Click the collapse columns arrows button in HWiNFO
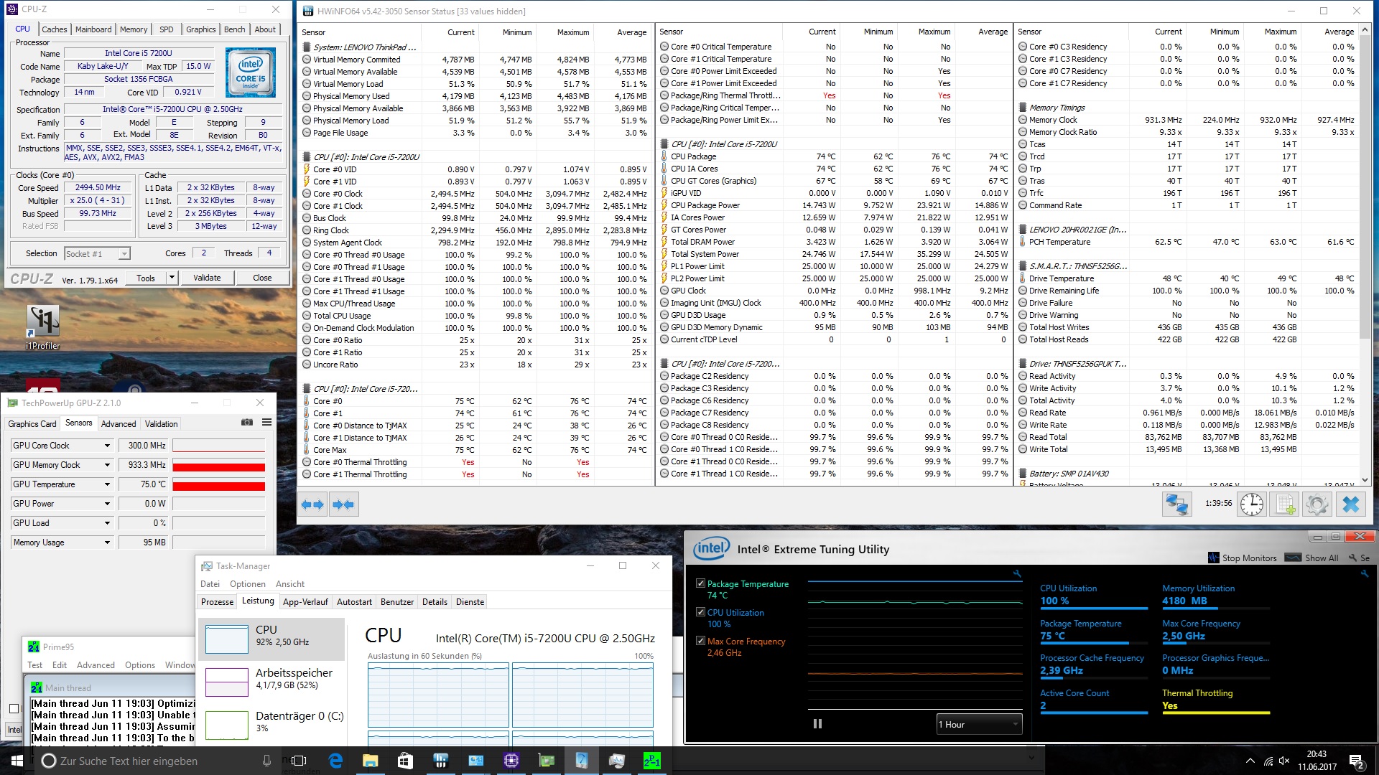Image resolution: width=1379 pixels, height=775 pixels. pyautogui.click(x=343, y=505)
